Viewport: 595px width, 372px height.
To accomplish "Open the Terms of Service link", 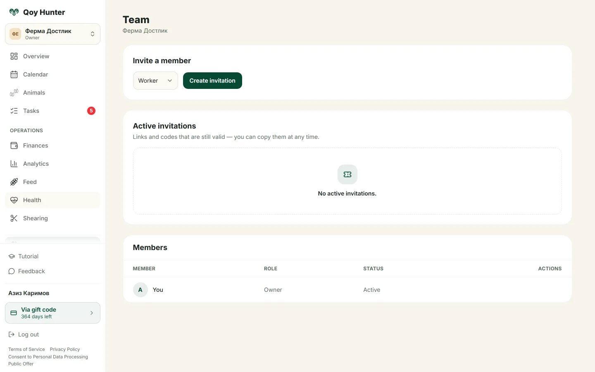I will (26, 349).
